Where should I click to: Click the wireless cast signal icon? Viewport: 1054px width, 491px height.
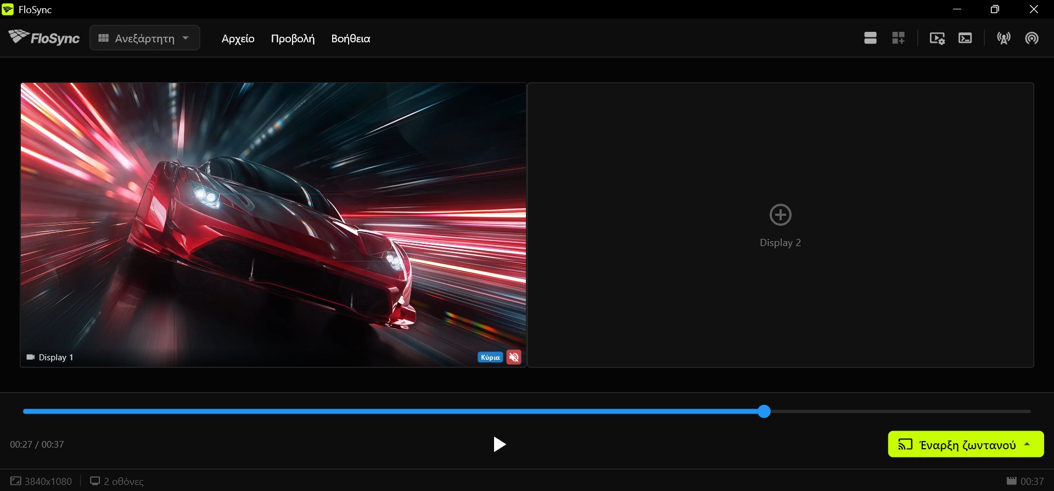(x=1031, y=38)
